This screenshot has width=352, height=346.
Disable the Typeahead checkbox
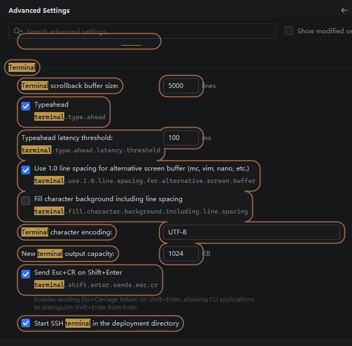tap(26, 106)
